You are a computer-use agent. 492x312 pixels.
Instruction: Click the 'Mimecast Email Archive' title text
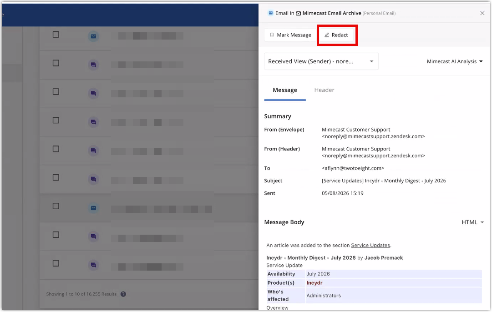[x=332, y=13]
